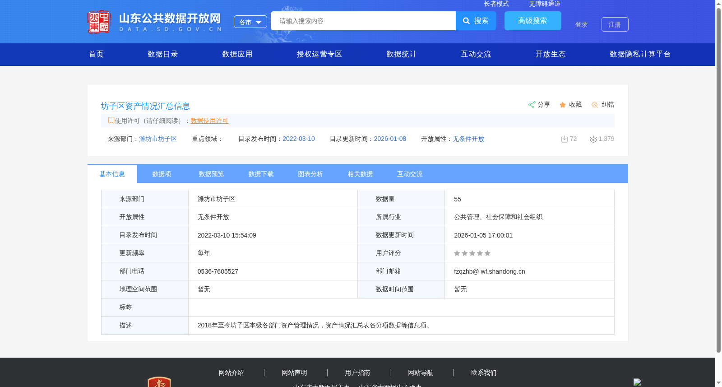Click the download count icon
The height and width of the screenshot is (387, 722).
(x=564, y=139)
